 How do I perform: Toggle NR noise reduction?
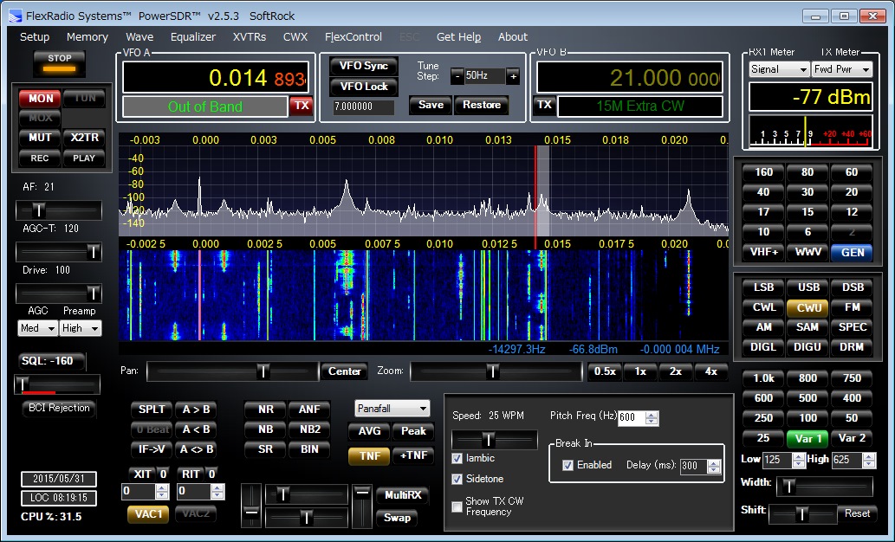265,410
